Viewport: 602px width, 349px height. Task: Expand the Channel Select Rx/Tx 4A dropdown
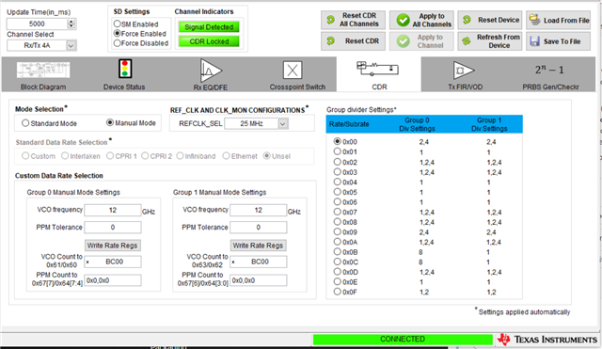tap(71, 46)
